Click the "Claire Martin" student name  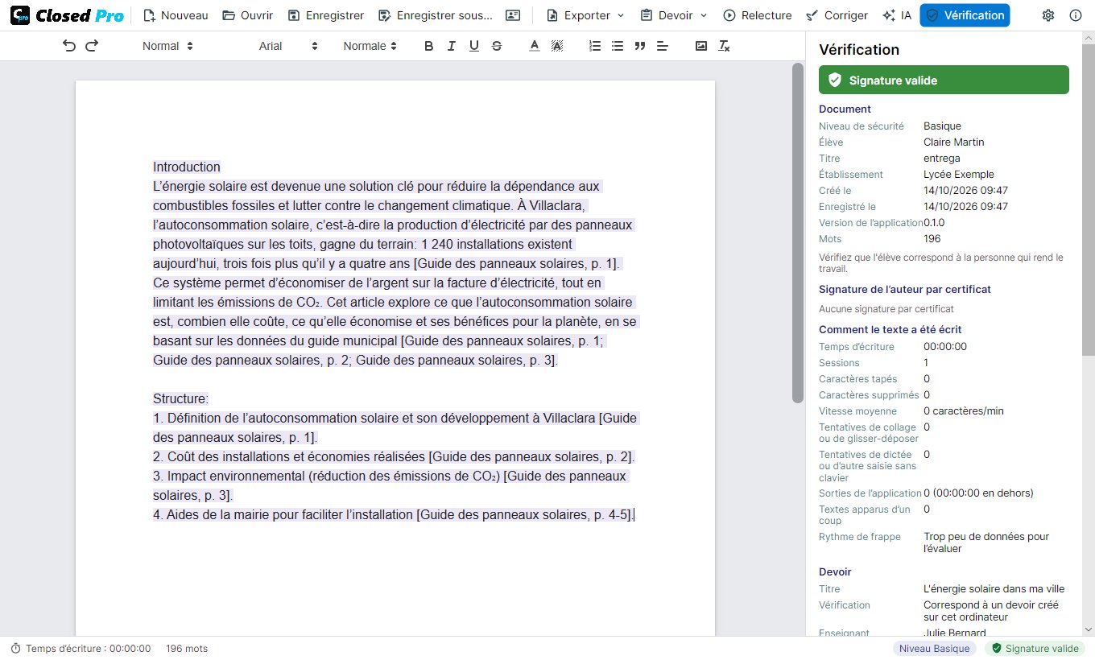point(953,142)
